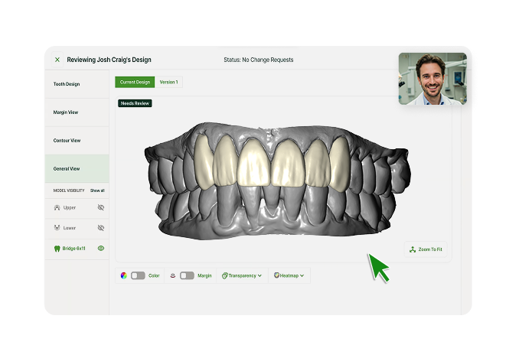This screenshot has height=358, width=519.
Task: Click the Upper jaw model icon
Action: (x=57, y=207)
